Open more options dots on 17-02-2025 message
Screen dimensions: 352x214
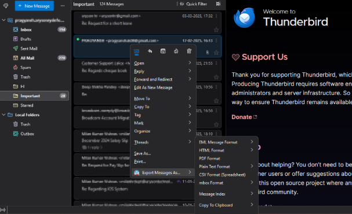coord(216,40)
